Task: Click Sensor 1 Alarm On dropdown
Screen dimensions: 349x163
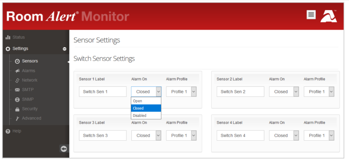Action: pos(146,92)
